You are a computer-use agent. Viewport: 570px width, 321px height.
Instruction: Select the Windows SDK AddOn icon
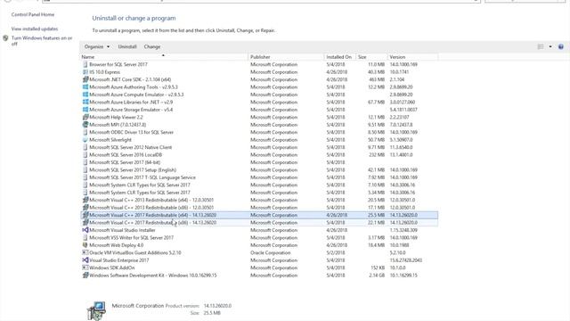click(85, 267)
